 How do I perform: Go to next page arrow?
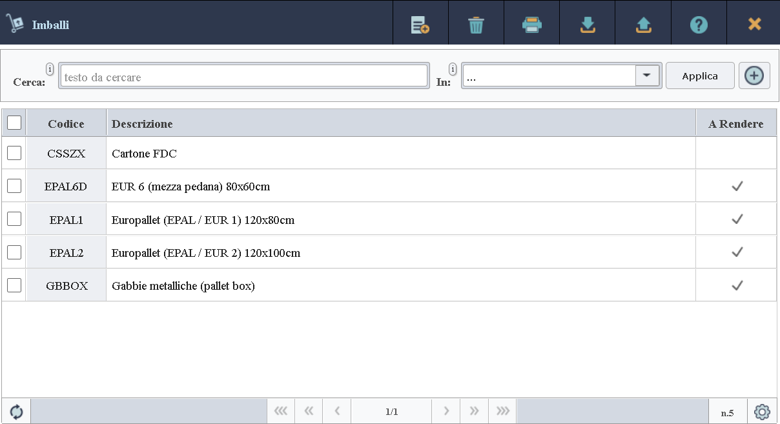click(446, 411)
